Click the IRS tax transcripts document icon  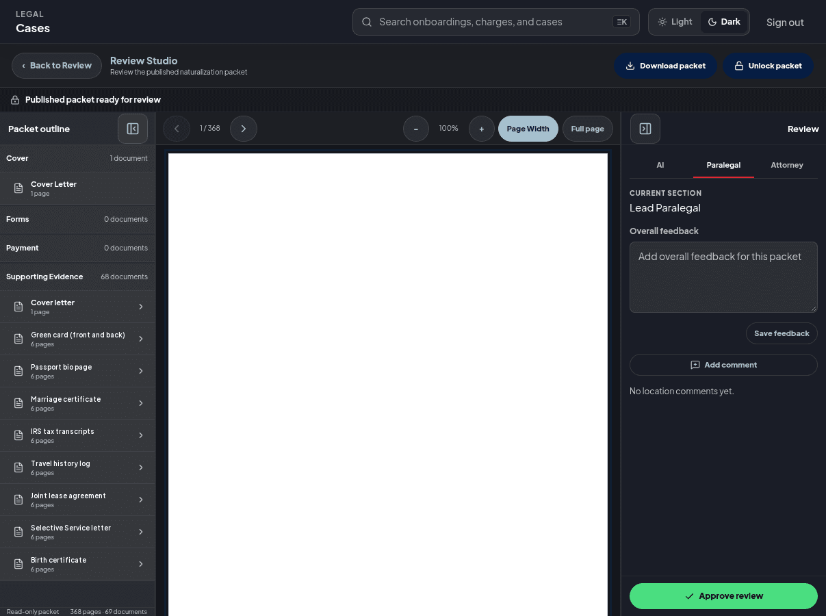click(x=19, y=435)
